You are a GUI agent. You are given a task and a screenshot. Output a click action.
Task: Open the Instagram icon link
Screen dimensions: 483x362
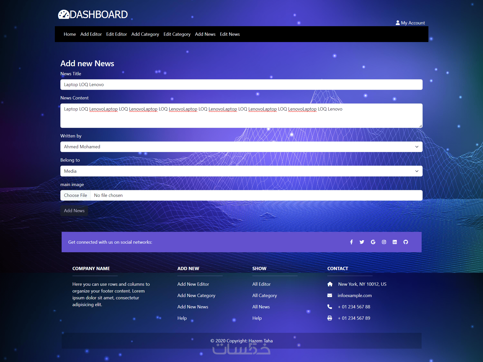(x=384, y=242)
